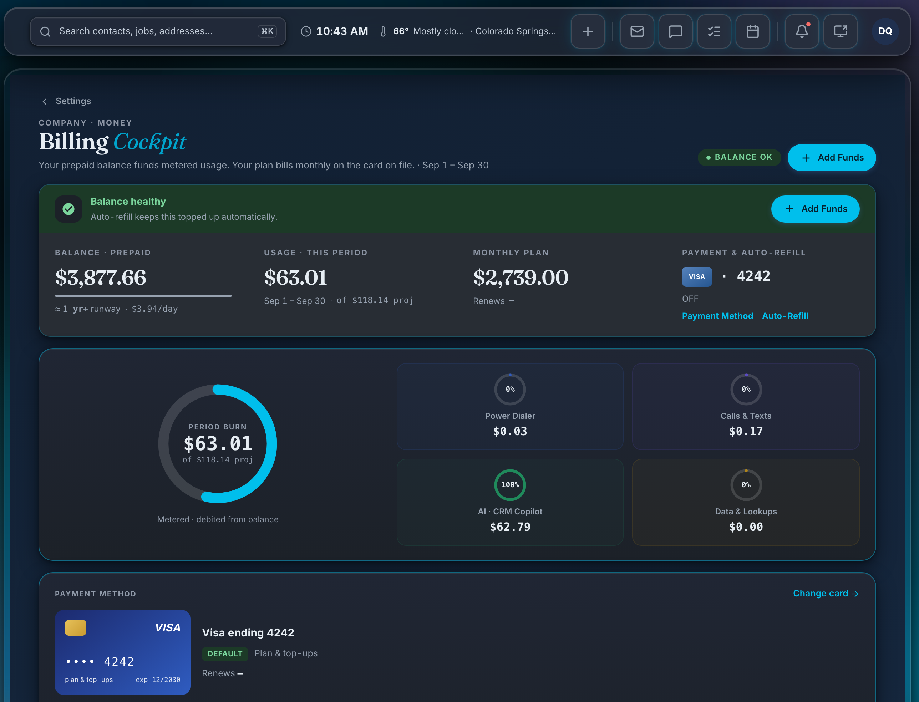Click the Colorado Springs location text
Image resolution: width=919 pixels, height=702 pixels.
[x=515, y=31]
